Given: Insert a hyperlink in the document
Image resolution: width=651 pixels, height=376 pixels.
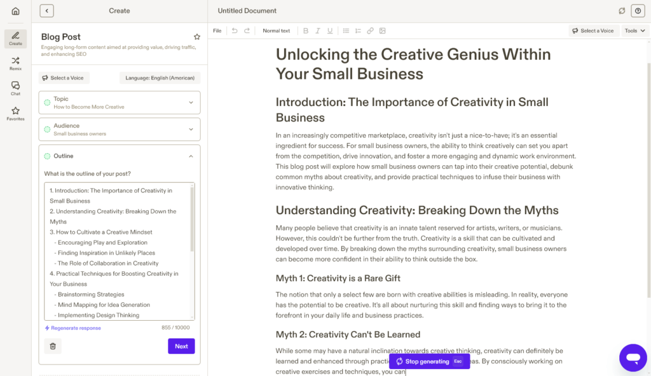Looking at the screenshot, I should [x=371, y=30].
